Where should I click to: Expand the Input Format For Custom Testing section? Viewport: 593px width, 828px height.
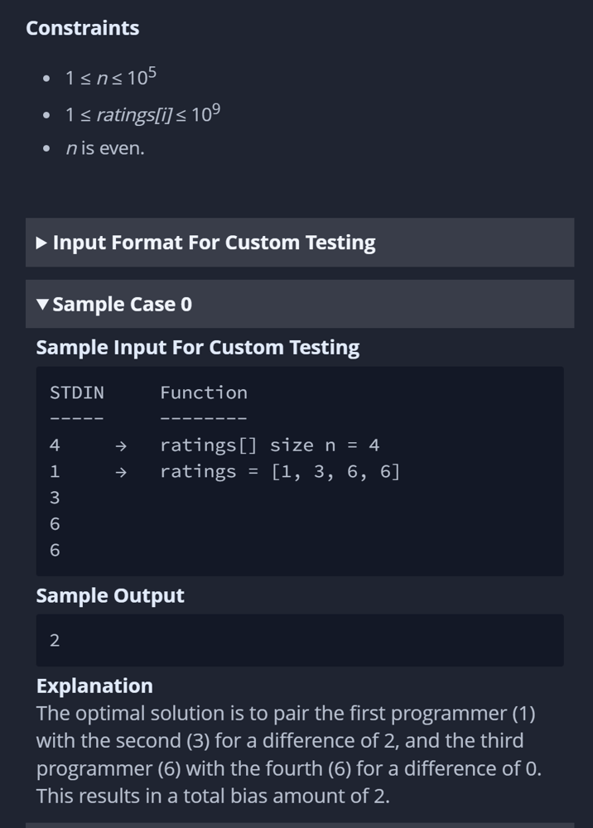tap(300, 243)
